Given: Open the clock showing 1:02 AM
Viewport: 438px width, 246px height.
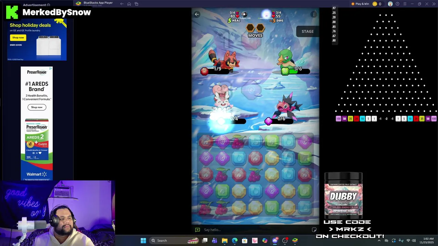Looking at the screenshot, I should tap(428, 241).
